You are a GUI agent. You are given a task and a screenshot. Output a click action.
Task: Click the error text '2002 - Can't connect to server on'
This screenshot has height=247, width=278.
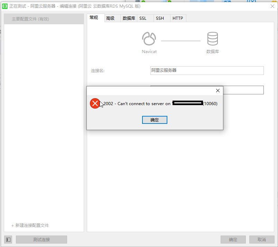pos(137,103)
